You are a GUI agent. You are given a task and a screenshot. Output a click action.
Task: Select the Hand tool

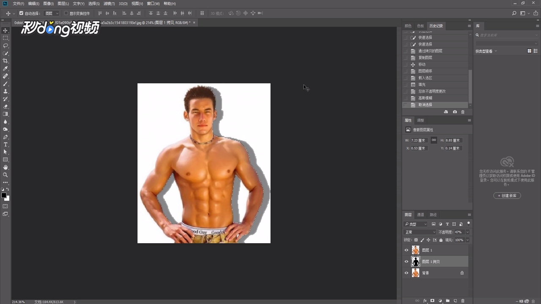(x=5, y=167)
